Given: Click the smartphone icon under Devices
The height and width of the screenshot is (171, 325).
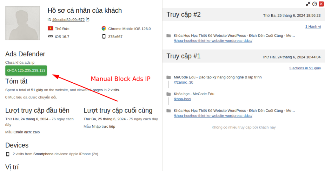Looking at the screenshot, I should coord(8,154).
